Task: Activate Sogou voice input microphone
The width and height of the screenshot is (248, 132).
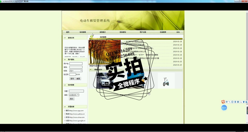Action: tap(235, 102)
